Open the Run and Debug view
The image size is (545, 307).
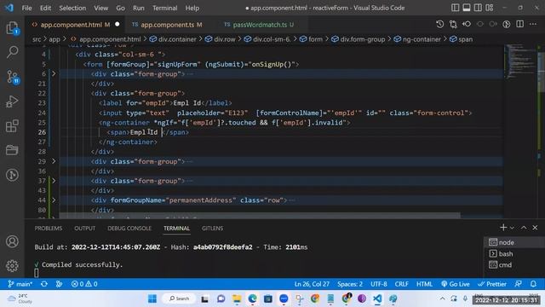point(12,101)
